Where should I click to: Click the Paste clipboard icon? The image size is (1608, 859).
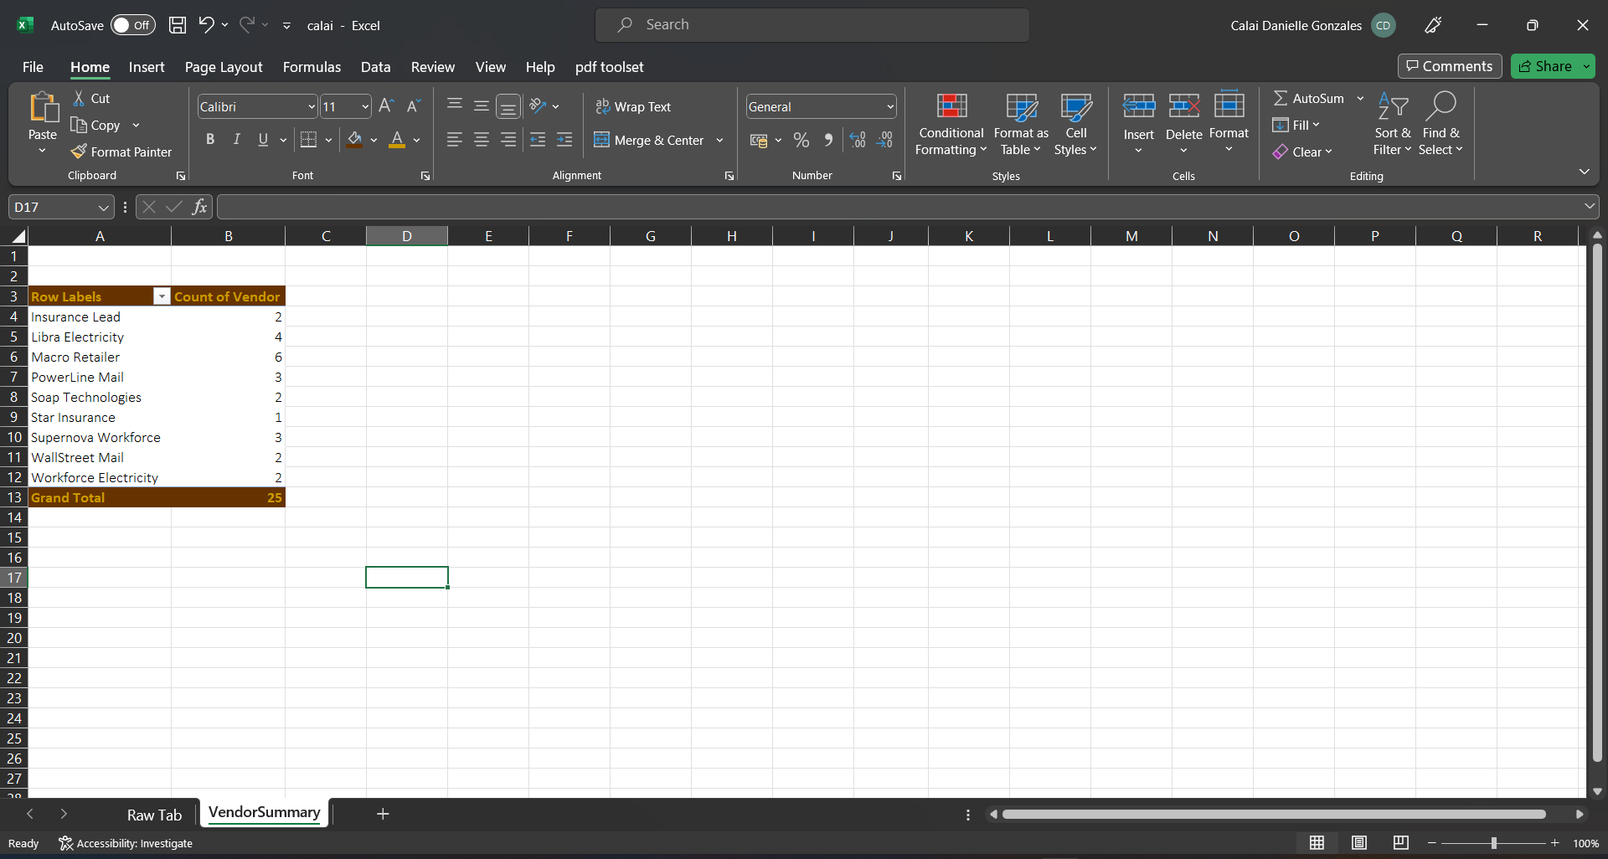tap(43, 108)
